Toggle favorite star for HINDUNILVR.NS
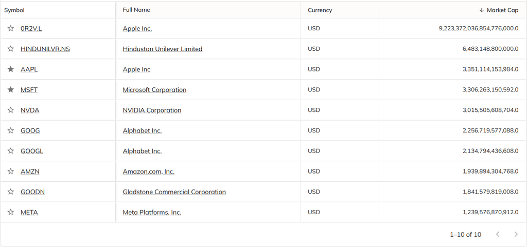 point(10,49)
